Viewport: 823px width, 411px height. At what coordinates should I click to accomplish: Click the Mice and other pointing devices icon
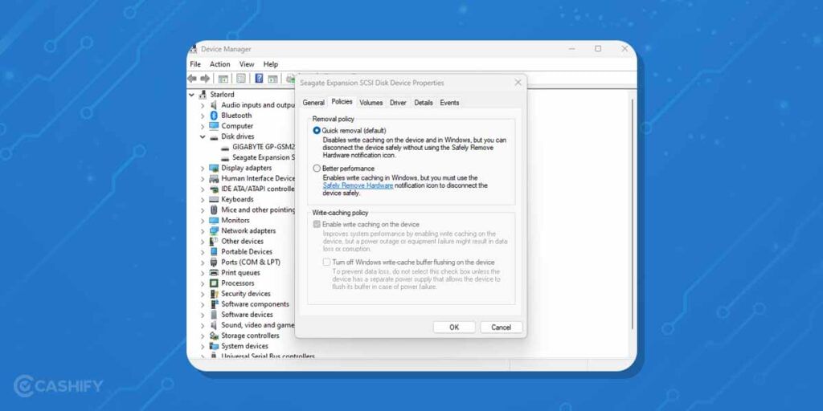pos(214,210)
